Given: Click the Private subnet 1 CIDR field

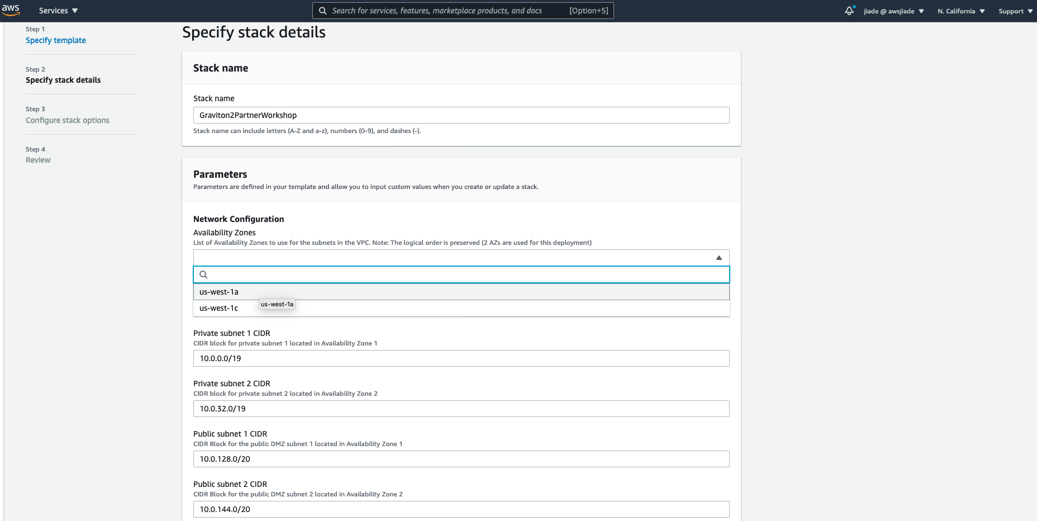Looking at the screenshot, I should click(x=462, y=358).
